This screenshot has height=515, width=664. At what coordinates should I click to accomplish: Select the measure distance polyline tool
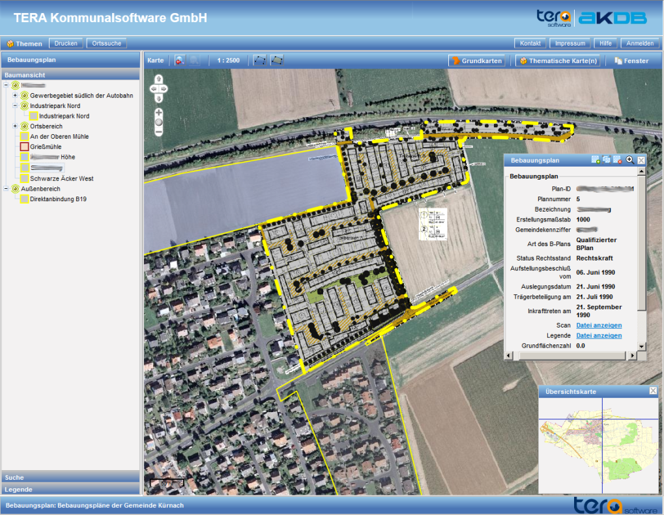pos(259,61)
